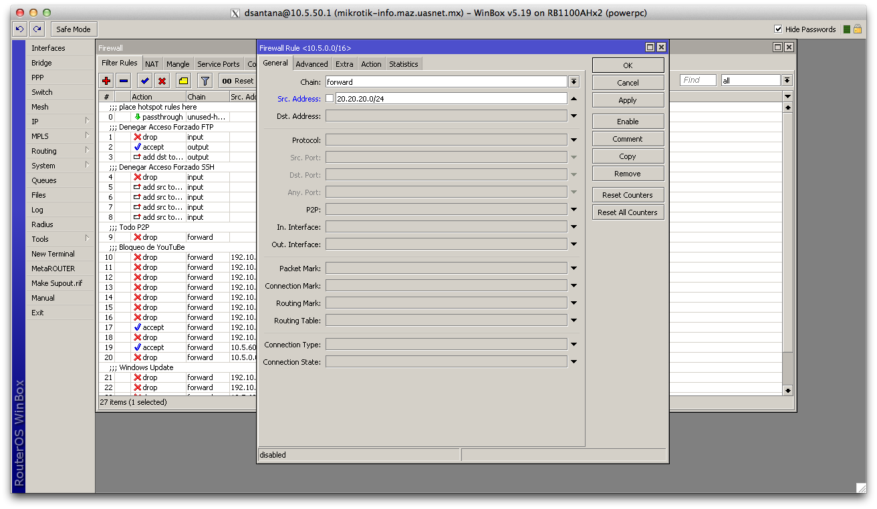Add a new firewall rule with the red plus
Viewport: 877px width, 509px height.
(x=106, y=81)
